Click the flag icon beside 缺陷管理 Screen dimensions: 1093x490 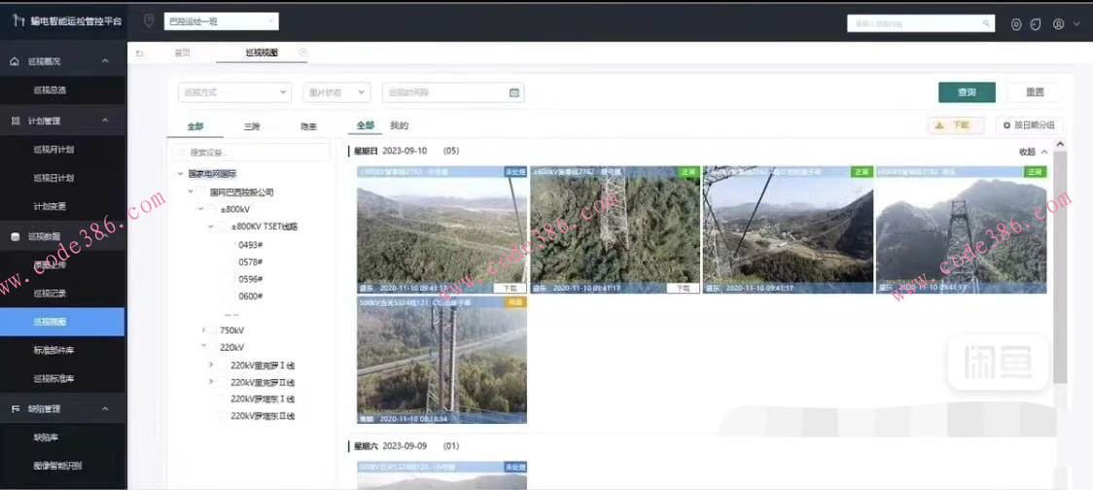tap(16, 408)
